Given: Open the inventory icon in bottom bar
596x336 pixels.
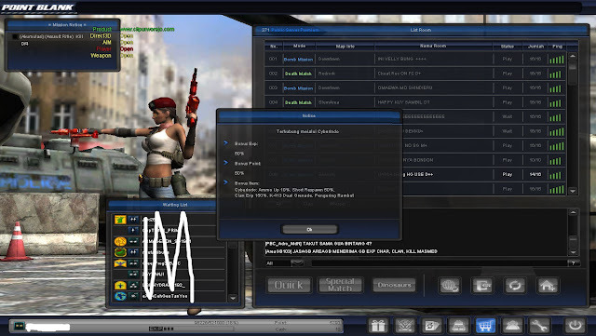Looking at the screenshot, I should point(459,326).
